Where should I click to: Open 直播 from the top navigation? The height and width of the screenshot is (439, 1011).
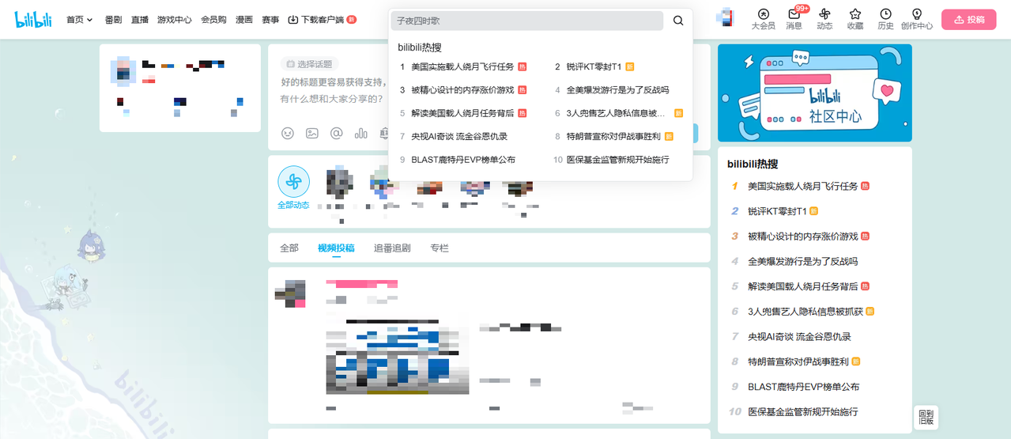click(x=140, y=20)
